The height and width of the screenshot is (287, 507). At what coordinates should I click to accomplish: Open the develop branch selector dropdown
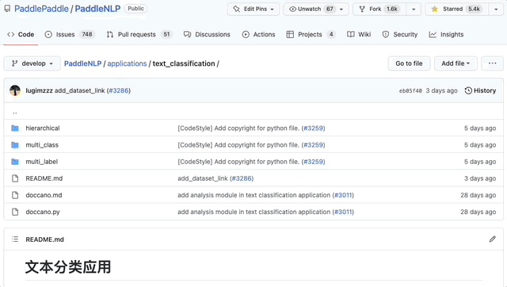(32, 63)
